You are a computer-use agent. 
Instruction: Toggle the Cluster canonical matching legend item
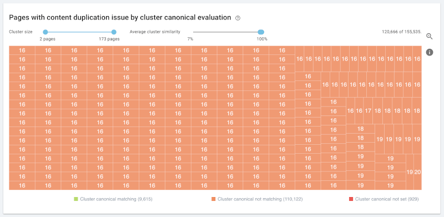tap(113, 199)
